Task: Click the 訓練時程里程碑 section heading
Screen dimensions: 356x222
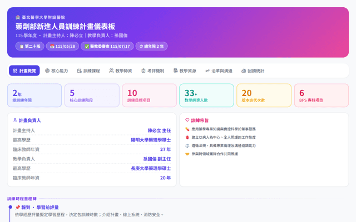Action: (22, 199)
